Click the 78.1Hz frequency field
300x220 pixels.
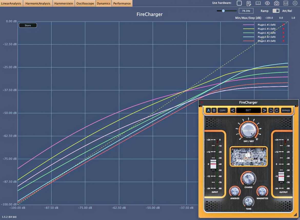[246, 11]
